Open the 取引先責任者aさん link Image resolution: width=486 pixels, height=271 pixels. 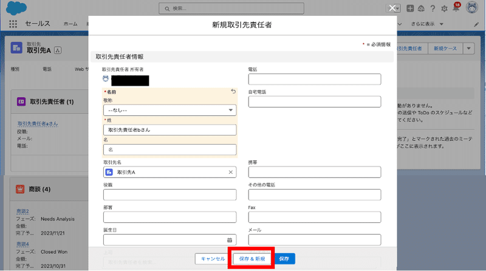[38, 123]
